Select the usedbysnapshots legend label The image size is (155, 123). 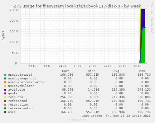coord(22,78)
